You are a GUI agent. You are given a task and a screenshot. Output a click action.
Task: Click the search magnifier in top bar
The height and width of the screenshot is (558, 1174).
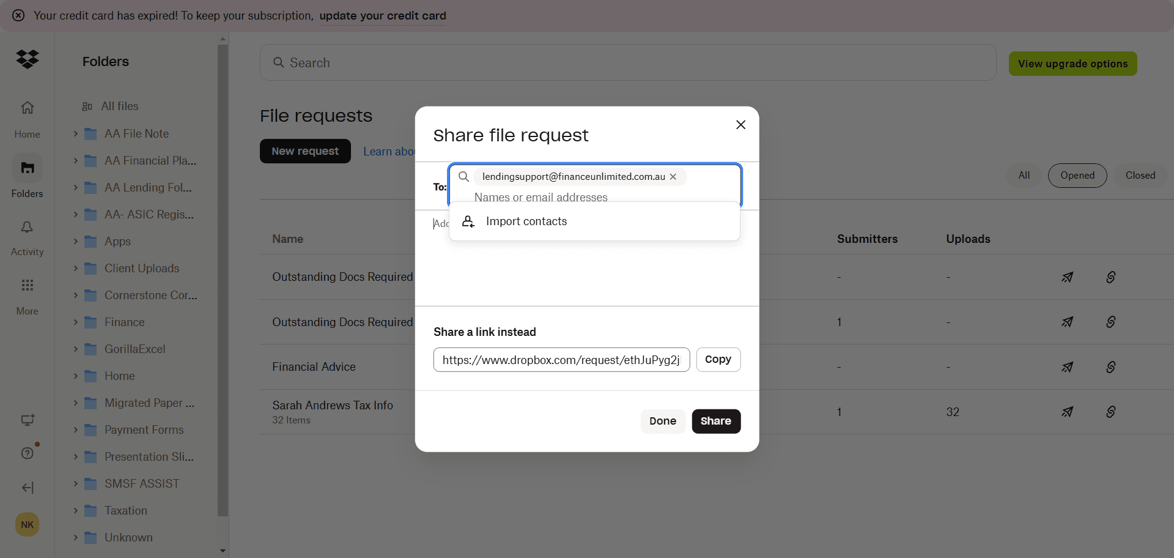point(279,62)
